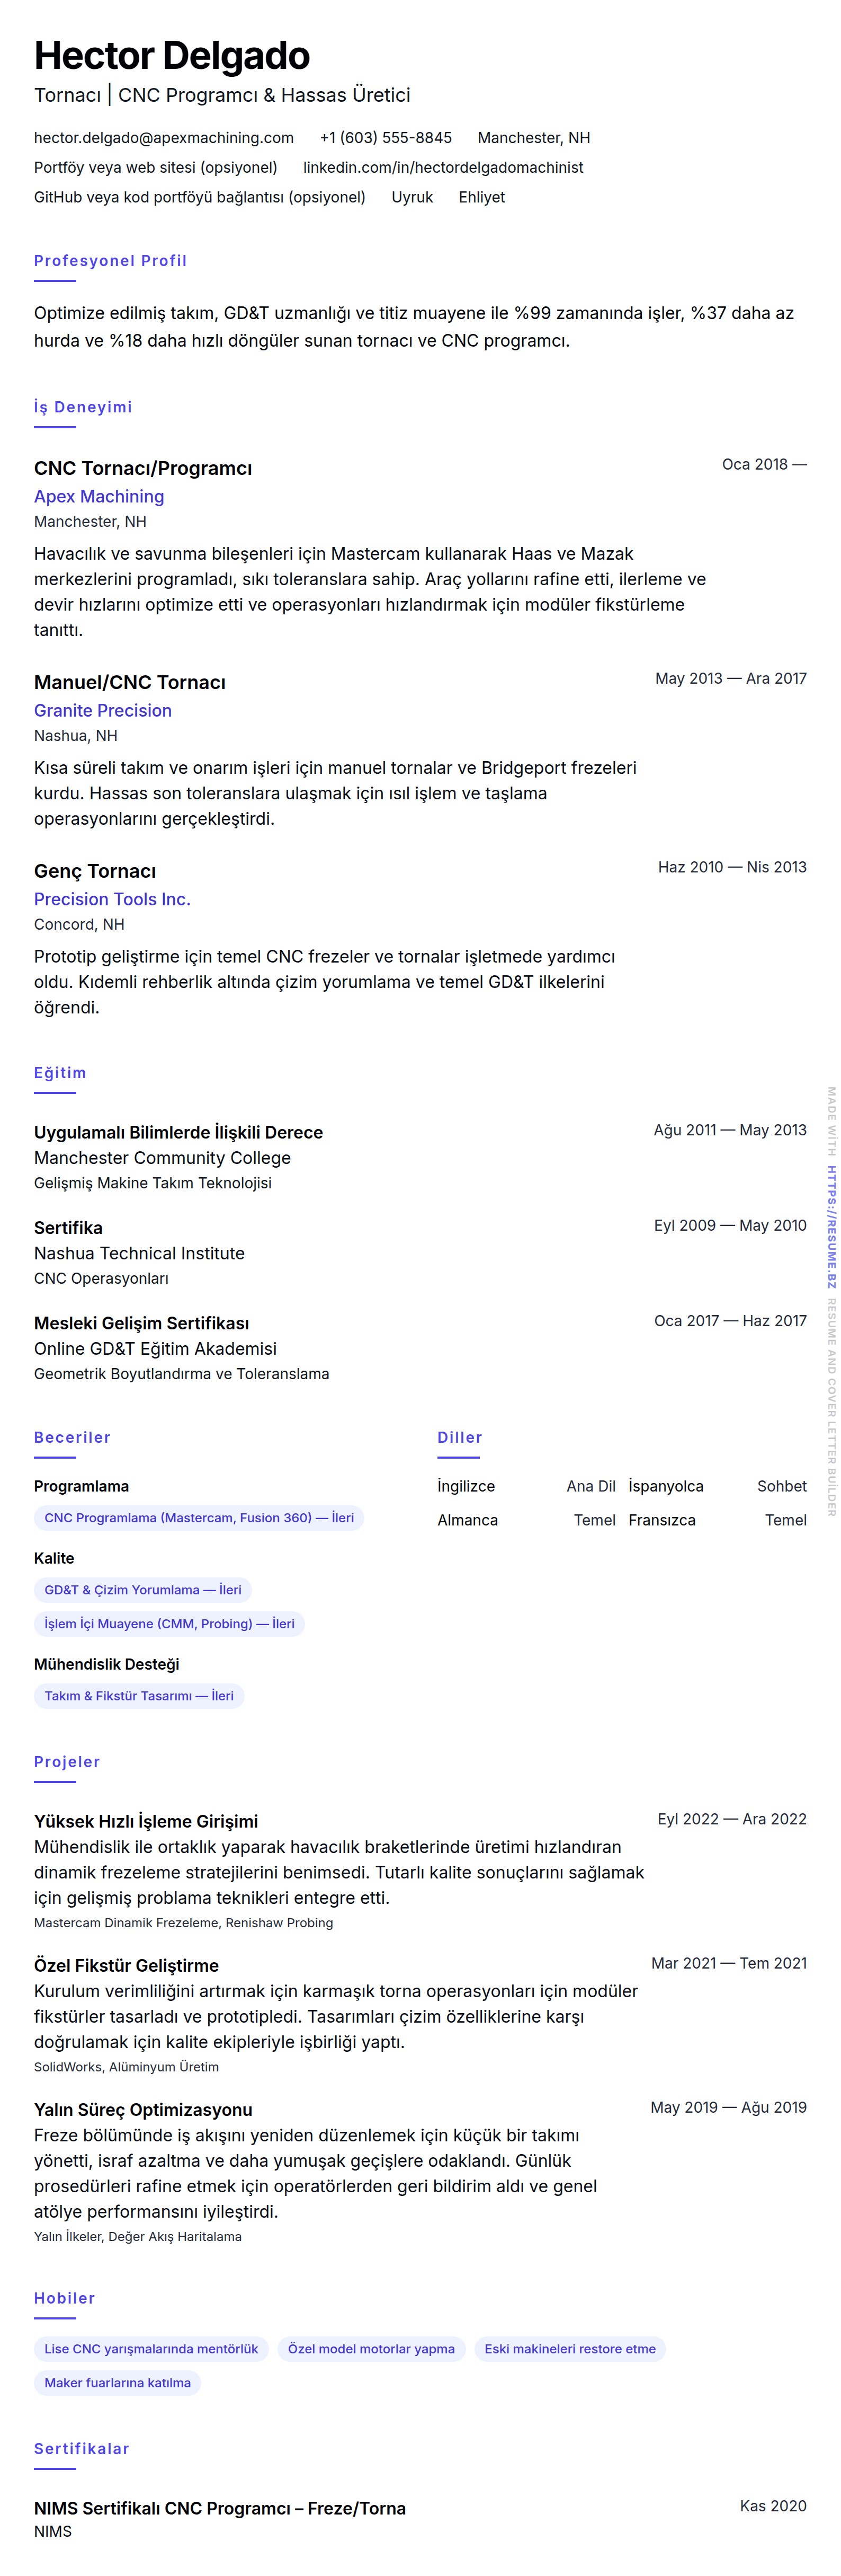Click the Precision Tools Inc. link
The image size is (841, 2576).
tap(112, 900)
